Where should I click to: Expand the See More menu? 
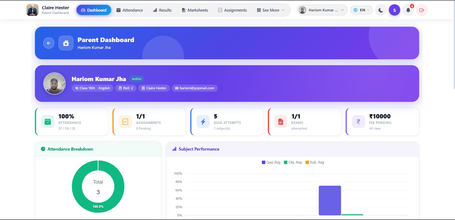270,10
